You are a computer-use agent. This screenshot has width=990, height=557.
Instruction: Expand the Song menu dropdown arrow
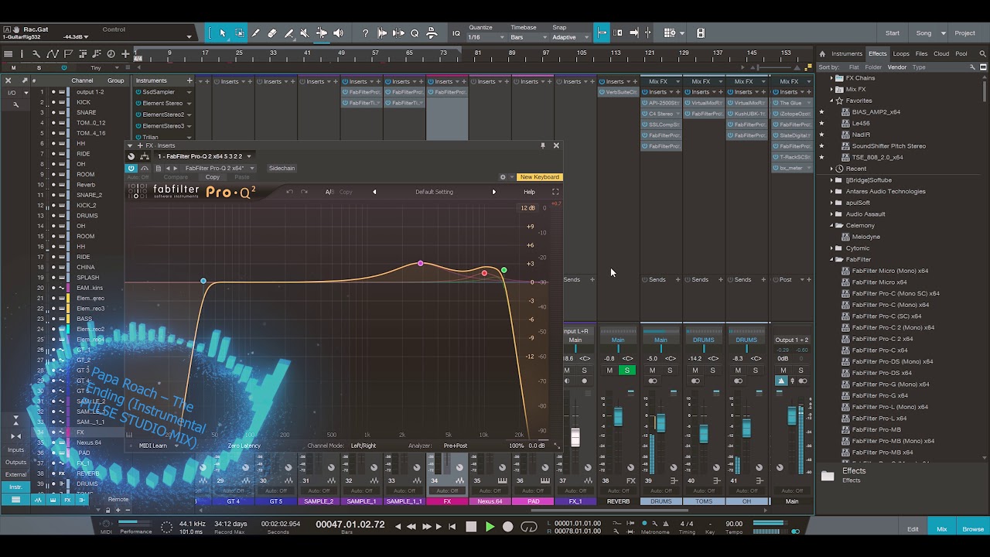(x=943, y=33)
